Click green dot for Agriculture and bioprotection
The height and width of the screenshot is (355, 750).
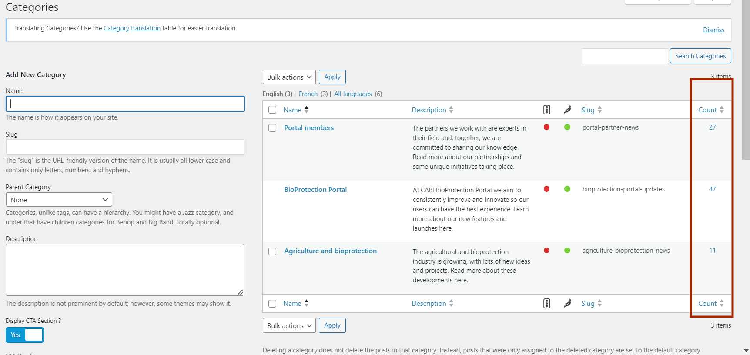(x=567, y=250)
